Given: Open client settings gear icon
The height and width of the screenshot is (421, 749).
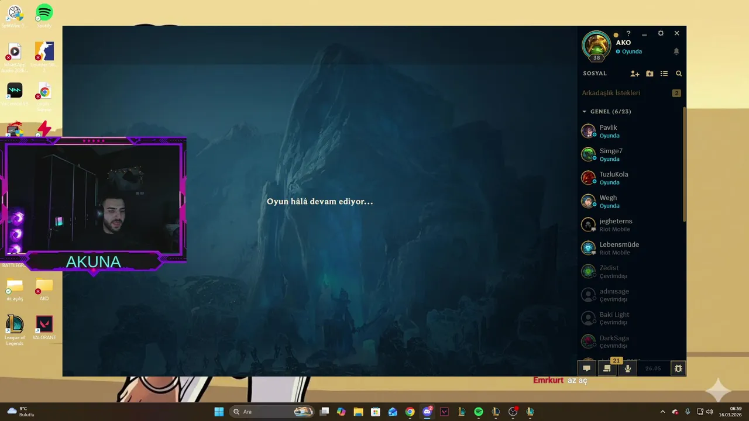Looking at the screenshot, I should click(x=661, y=33).
